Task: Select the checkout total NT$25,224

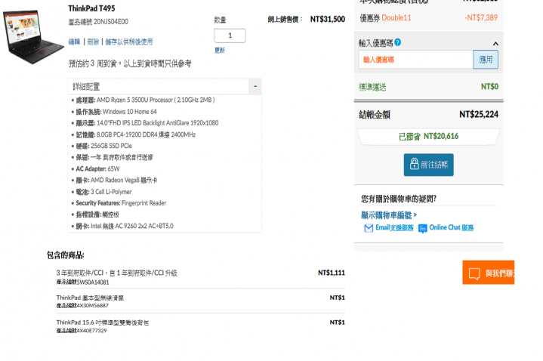Action: [x=479, y=114]
